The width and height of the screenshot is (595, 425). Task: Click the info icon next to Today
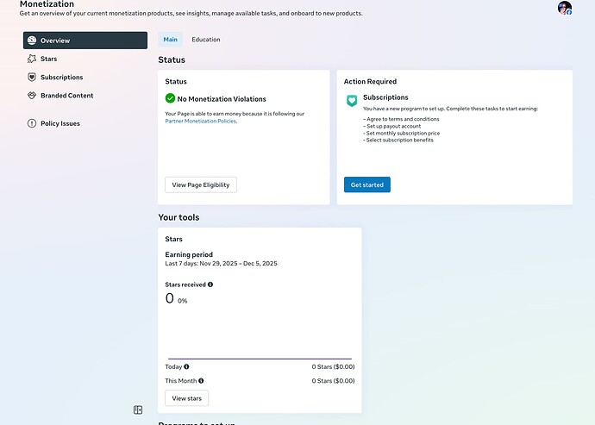click(x=186, y=366)
